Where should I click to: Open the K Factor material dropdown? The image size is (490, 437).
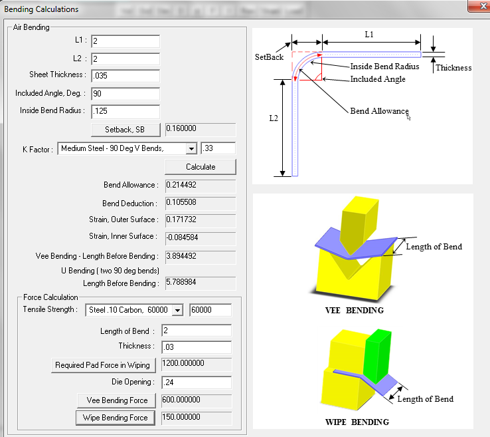(191, 148)
